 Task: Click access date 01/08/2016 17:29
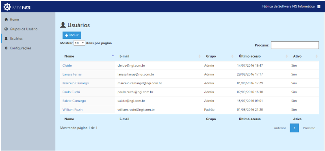tap(250, 83)
